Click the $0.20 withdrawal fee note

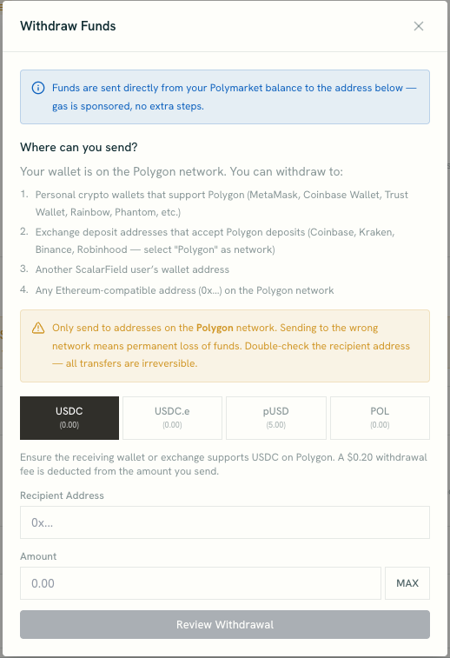click(223, 464)
